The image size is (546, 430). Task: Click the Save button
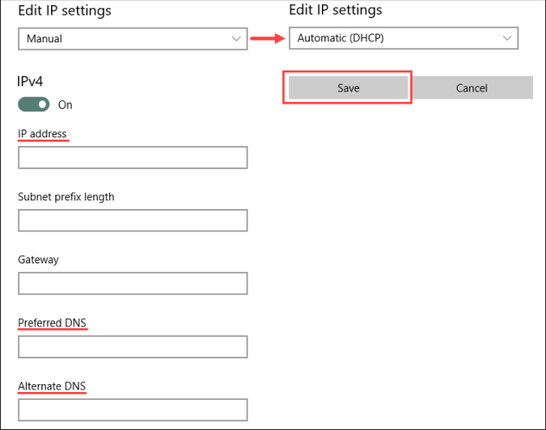(348, 87)
